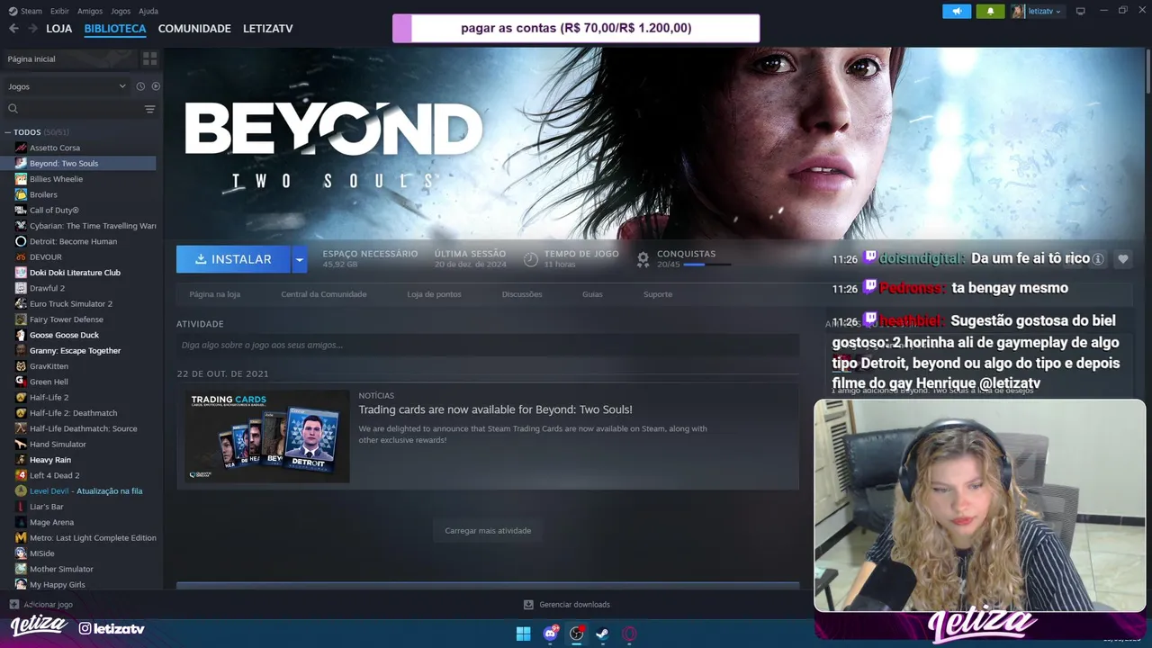Open the install options arrow dropdown
Screen dimensions: 1152x648
pyautogui.click(x=300, y=259)
